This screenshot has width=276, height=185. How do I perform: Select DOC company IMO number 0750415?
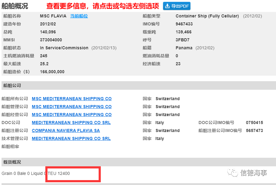click(255, 123)
